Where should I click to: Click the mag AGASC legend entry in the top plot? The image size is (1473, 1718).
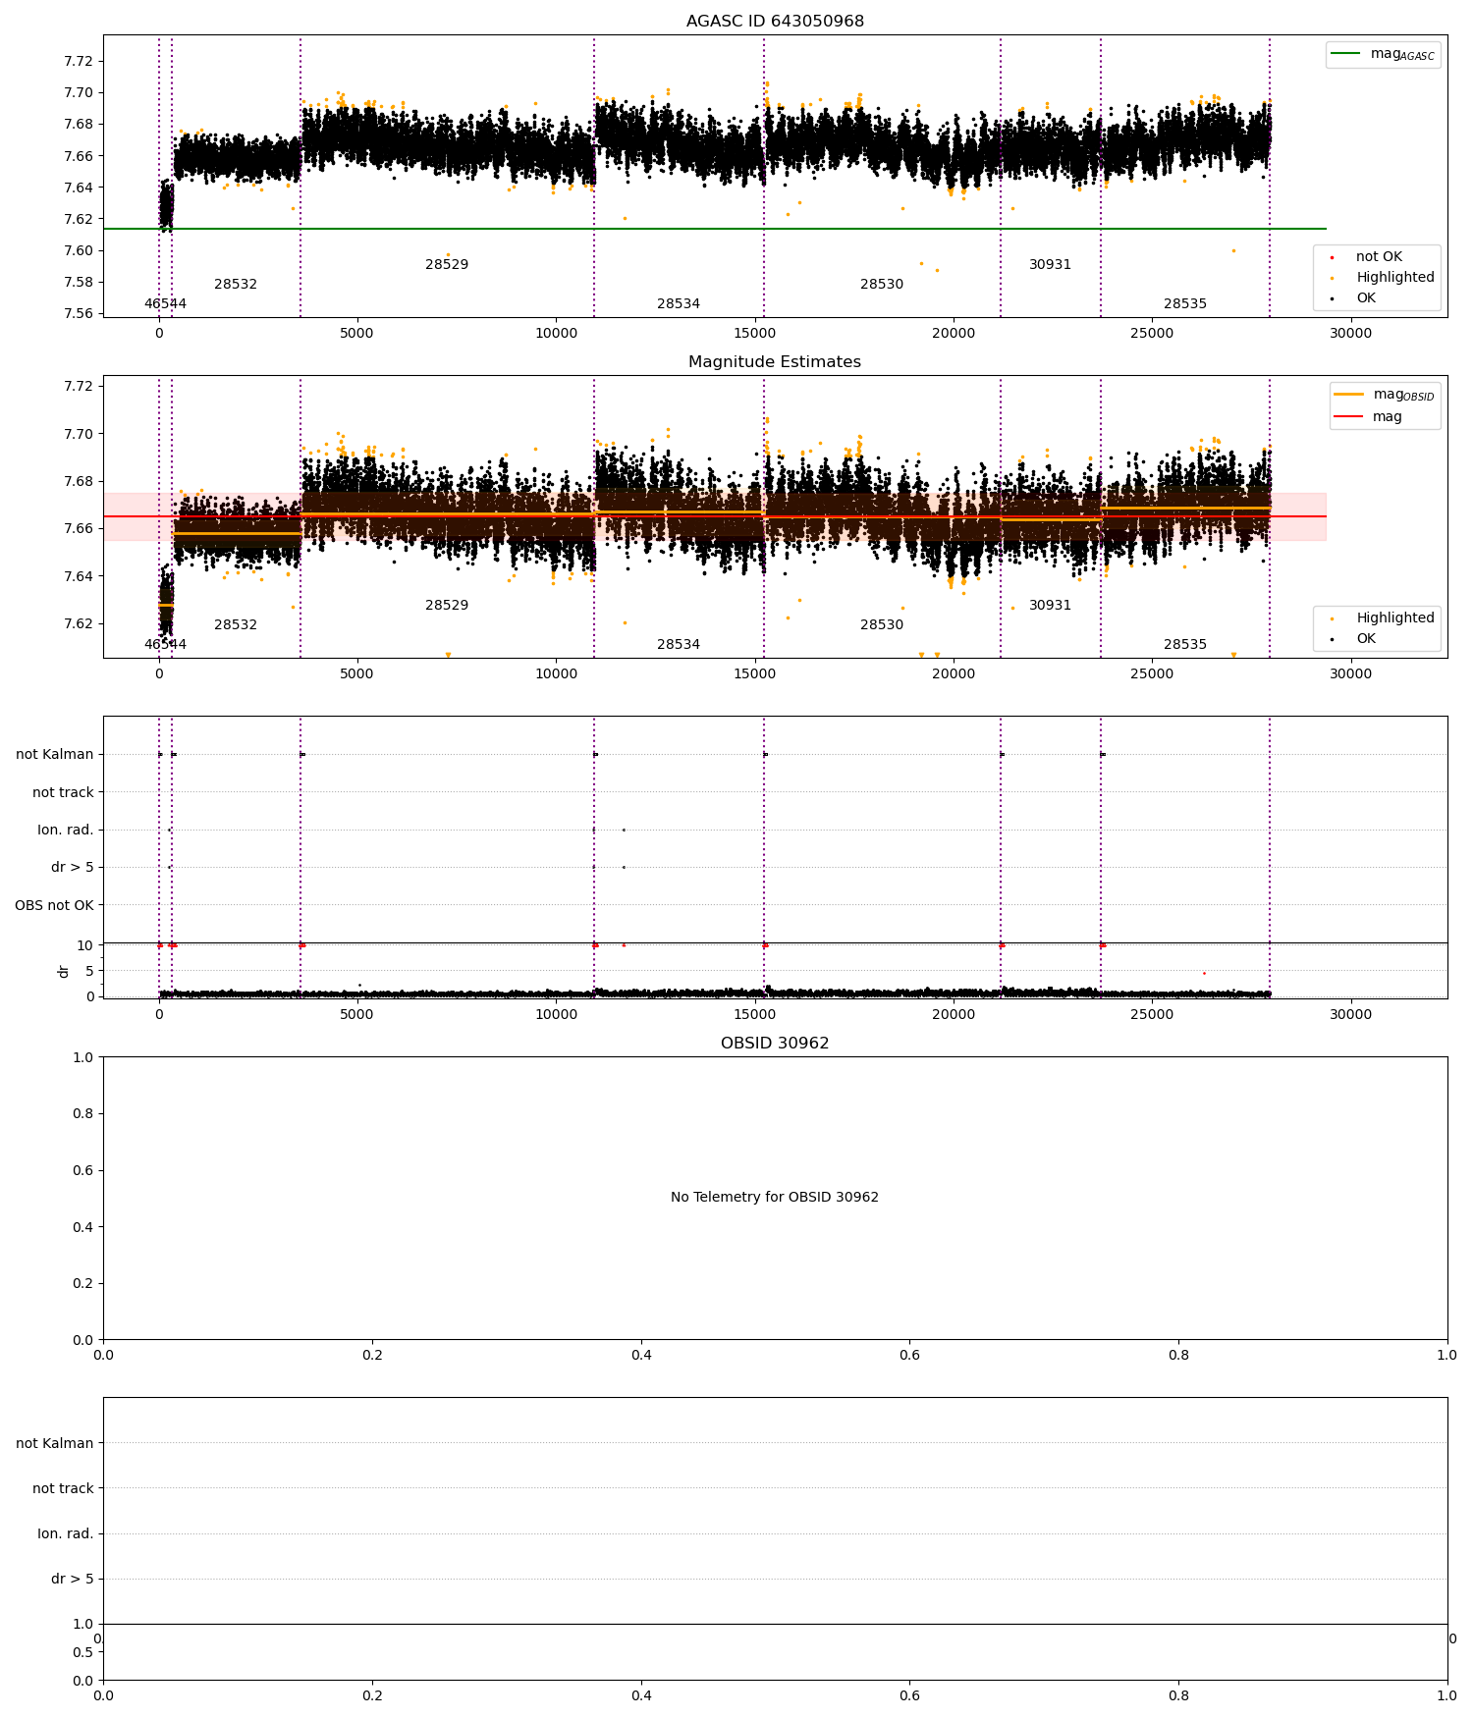point(1402,54)
